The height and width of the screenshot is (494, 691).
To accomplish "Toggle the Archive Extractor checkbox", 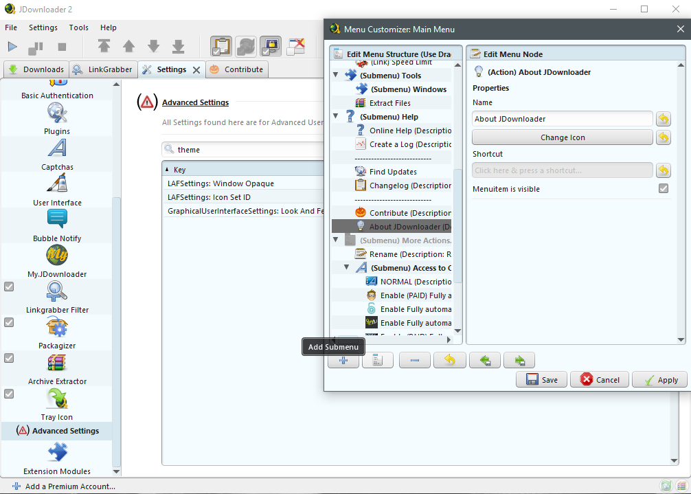I will pyautogui.click(x=9, y=358).
